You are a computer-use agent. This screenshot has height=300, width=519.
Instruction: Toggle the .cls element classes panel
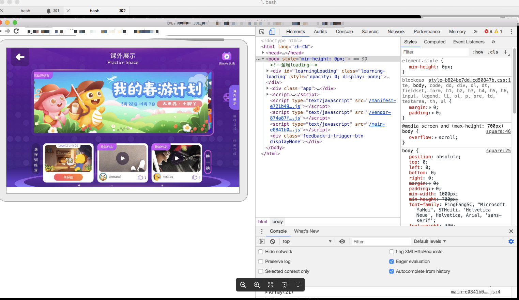coord(493,52)
